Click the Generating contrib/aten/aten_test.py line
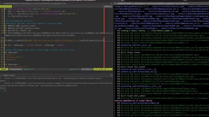Screen dimensions: 209x117 [x=136, y=71]
